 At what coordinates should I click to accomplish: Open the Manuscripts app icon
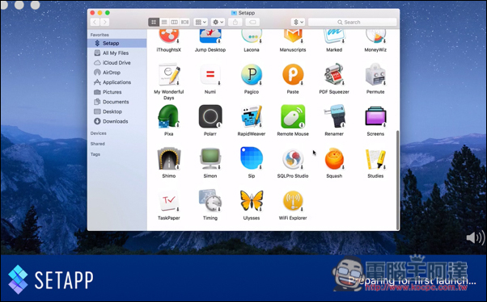[x=293, y=36]
